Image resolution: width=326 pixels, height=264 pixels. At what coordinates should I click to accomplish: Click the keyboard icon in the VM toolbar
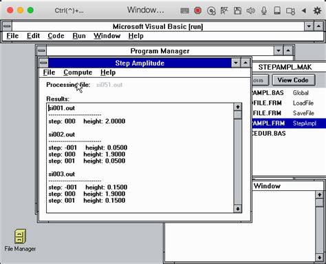(184, 10)
